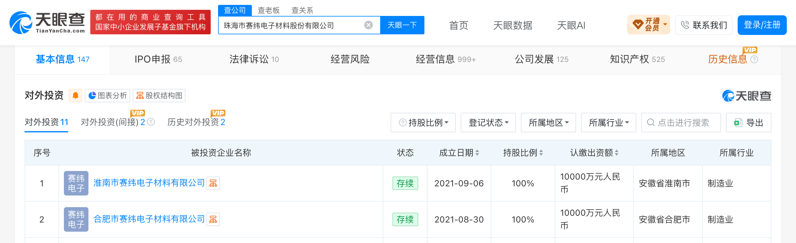Image resolution: width=796 pixels, height=243 pixels.
Task: Open the 公司发展 tab
Action: (541, 59)
